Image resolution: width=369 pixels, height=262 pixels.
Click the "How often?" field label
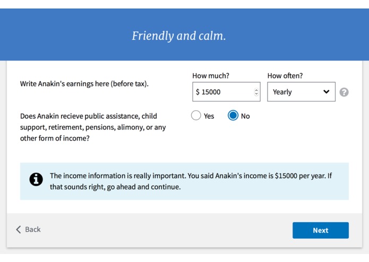(x=285, y=76)
